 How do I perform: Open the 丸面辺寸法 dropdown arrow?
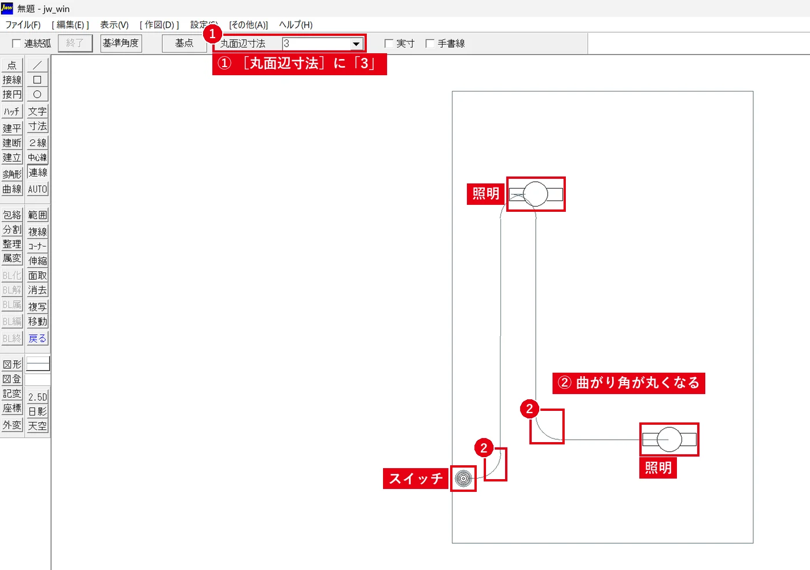click(x=356, y=44)
